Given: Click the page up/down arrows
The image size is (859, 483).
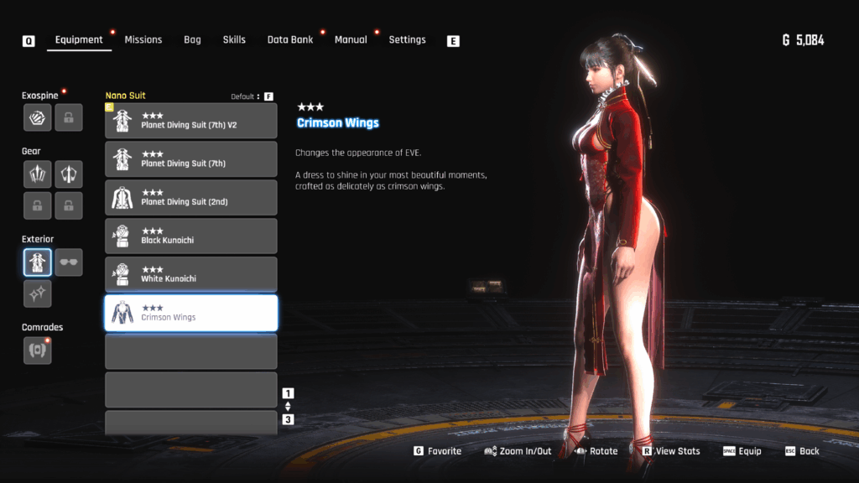Looking at the screenshot, I should [x=288, y=407].
